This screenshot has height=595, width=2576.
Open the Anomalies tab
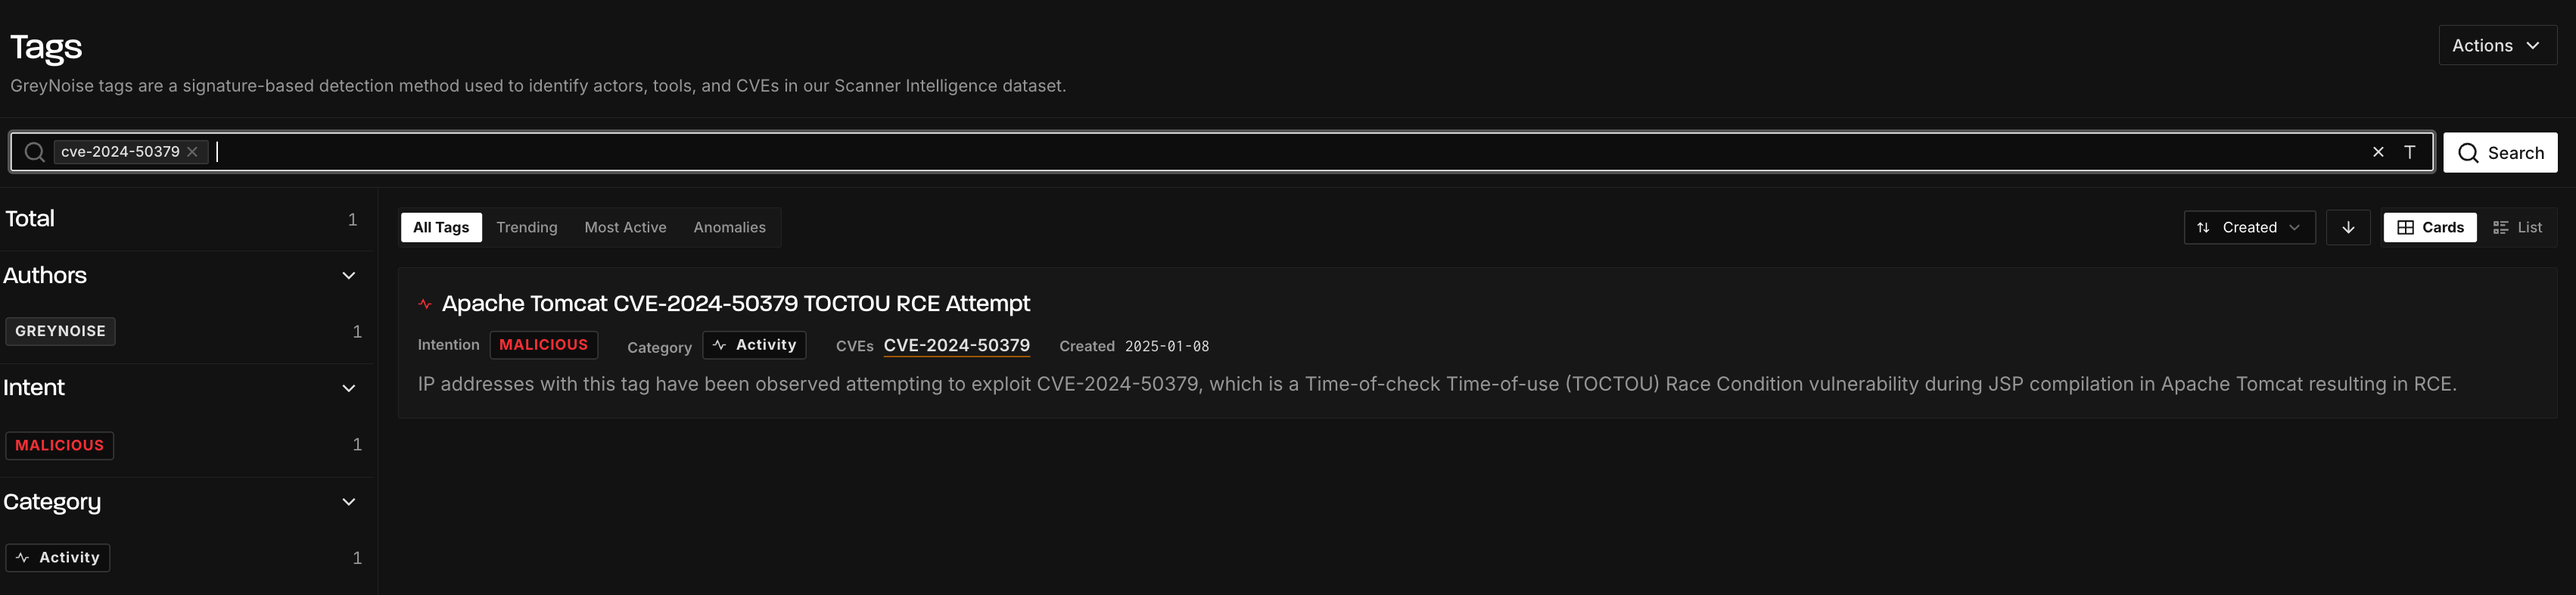click(x=729, y=228)
